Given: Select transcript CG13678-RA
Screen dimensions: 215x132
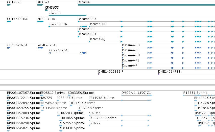Looking at the screenshot, I should [17, 19].
